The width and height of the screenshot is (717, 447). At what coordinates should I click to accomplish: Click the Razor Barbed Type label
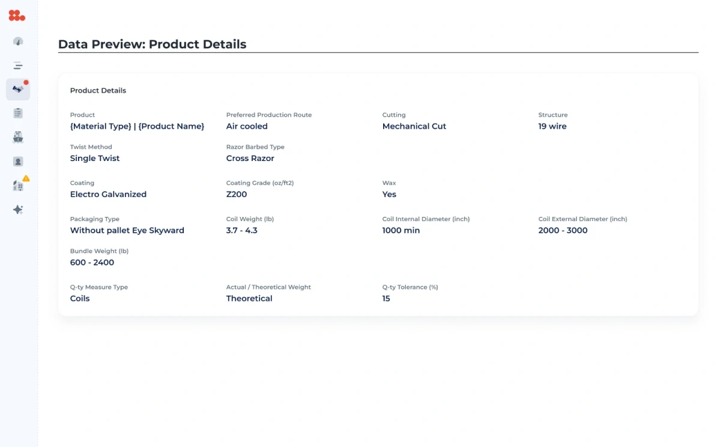[x=255, y=147]
